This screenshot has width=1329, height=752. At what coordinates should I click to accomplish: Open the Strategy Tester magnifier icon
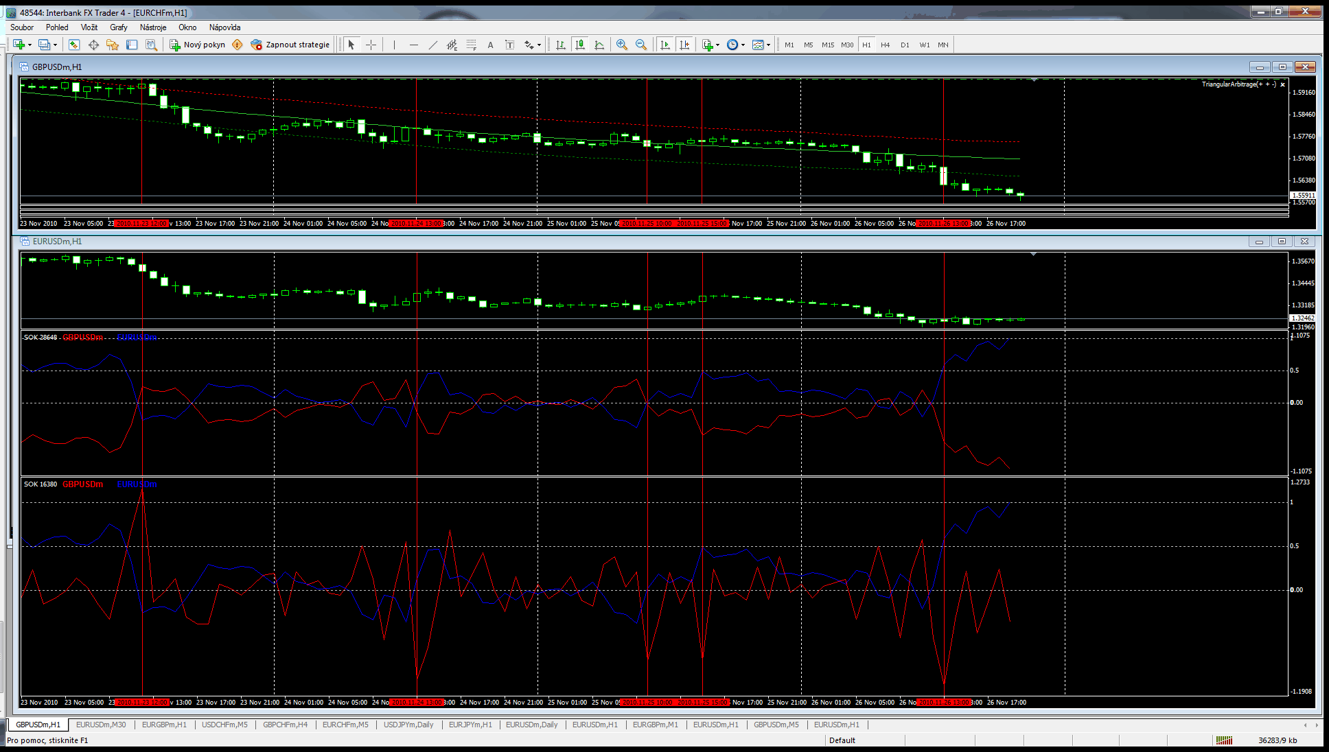tap(151, 45)
